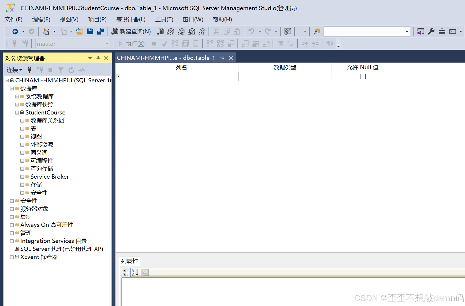The image size is (465, 306).
Task: Select the 列属性 (Column Properties) tab
Action: pyautogui.click(x=129, y=261)
